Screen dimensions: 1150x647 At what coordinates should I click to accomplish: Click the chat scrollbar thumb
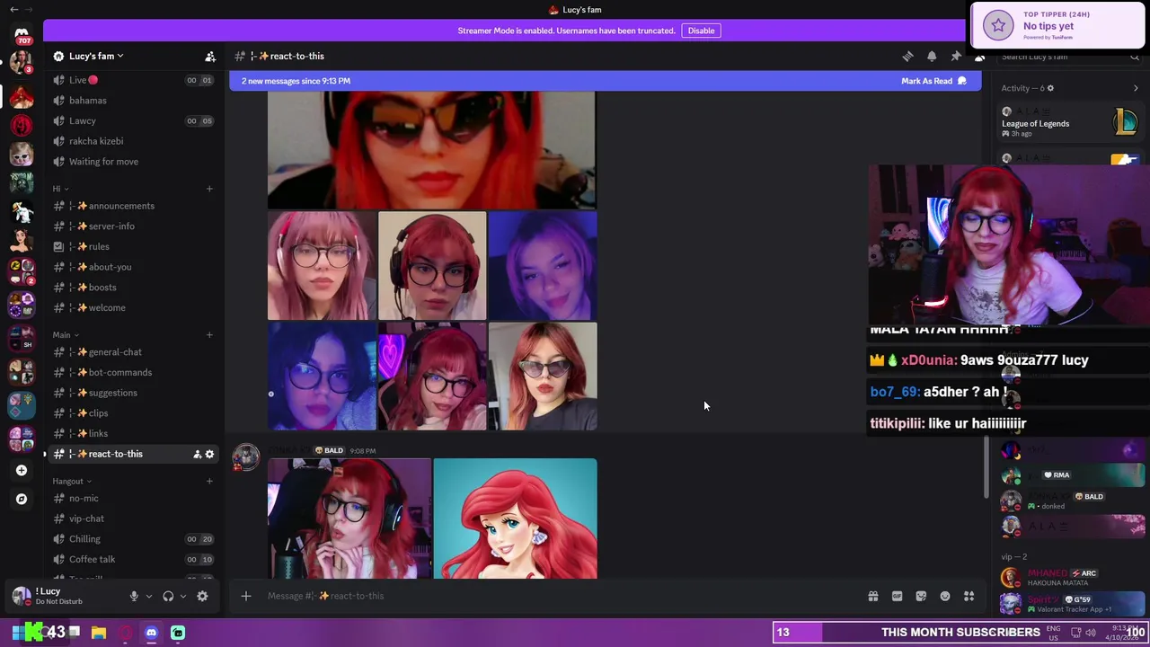(x=986, y=467)
